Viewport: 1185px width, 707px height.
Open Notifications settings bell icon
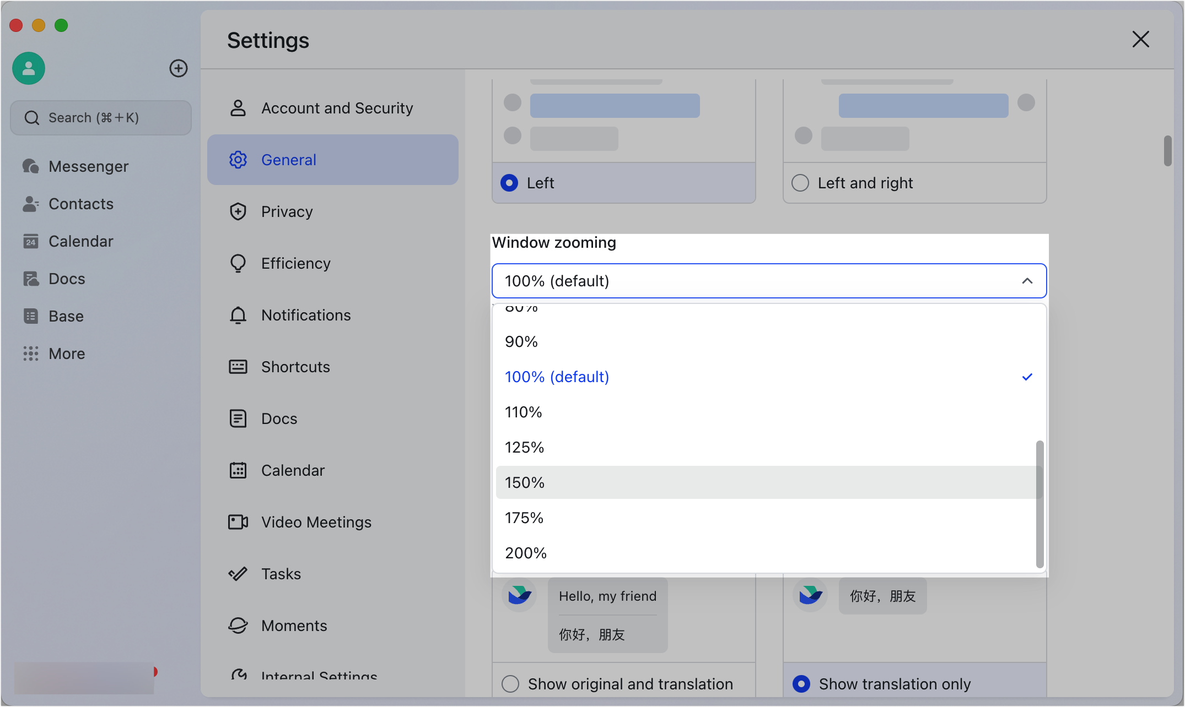point(238,315)
